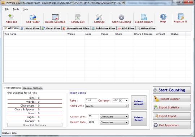Screen dimensions: 195x137
Task: Click the Publisher Files tab icon
Action: pos(93,29)
